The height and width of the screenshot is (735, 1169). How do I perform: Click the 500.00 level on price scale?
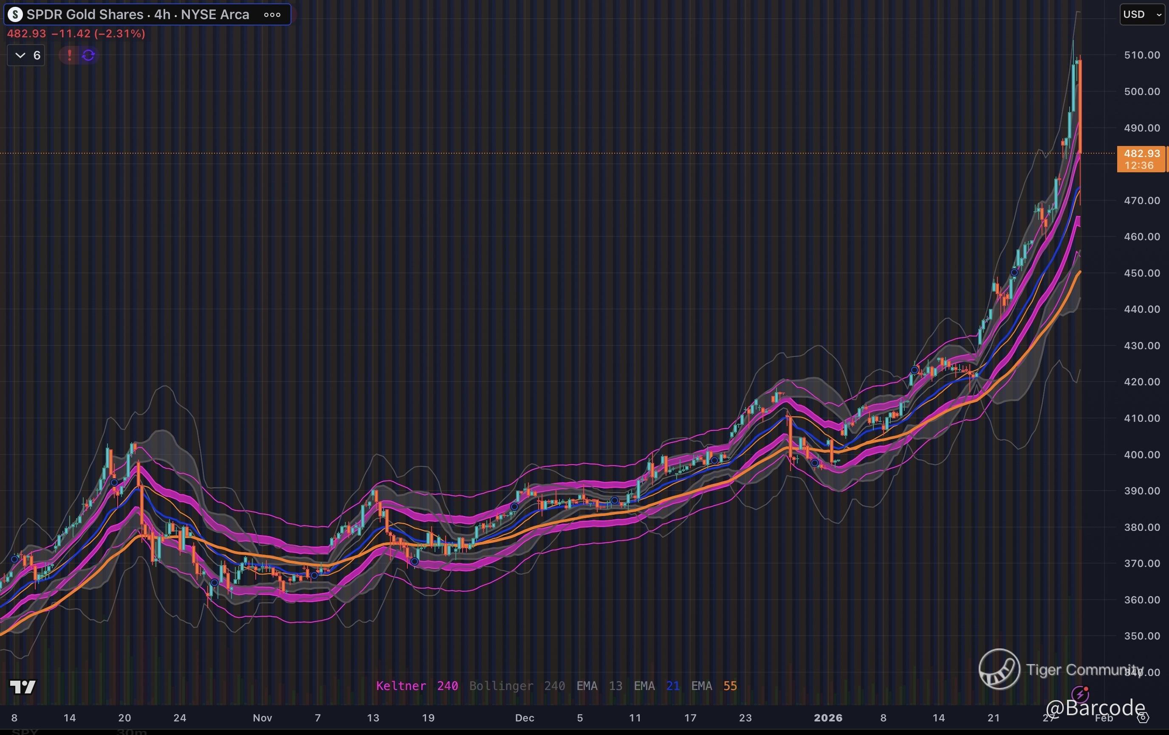pos(1142,92)
